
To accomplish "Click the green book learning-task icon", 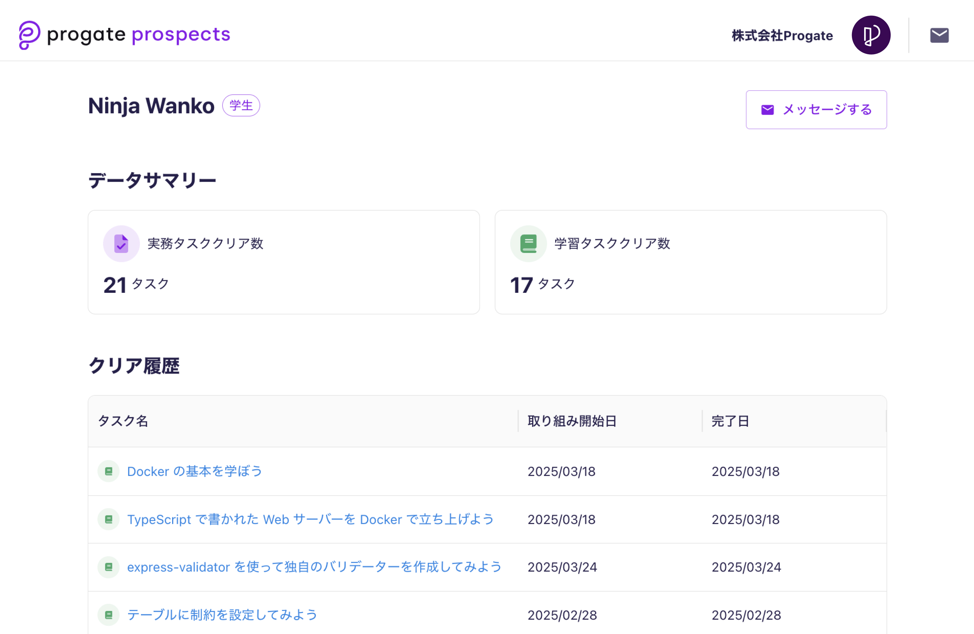I will click(x=528, y=244).
